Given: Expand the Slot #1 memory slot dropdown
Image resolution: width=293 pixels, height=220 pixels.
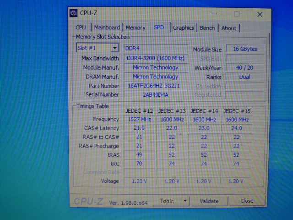Looking at the screenshot, I should point(114,48).
